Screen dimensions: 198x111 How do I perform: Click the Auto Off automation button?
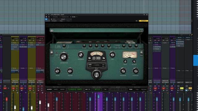point(48,21)
